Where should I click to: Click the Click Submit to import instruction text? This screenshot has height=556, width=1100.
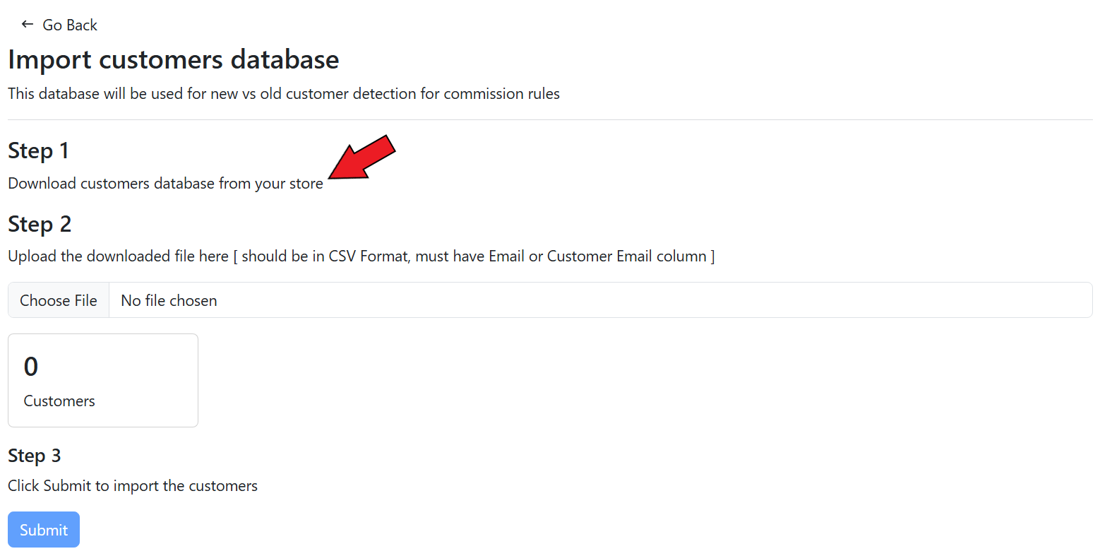pos(133,486)
